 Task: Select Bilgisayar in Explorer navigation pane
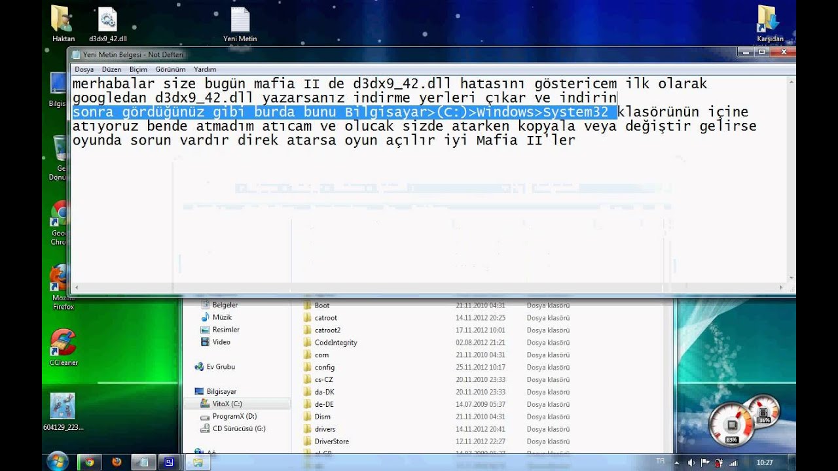click(x=215, y=392)
